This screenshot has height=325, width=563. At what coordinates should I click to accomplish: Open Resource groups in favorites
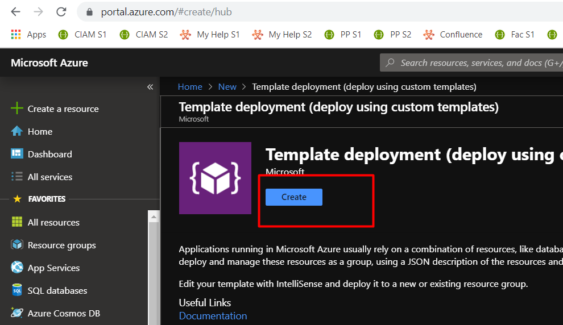tap(62, 245)
